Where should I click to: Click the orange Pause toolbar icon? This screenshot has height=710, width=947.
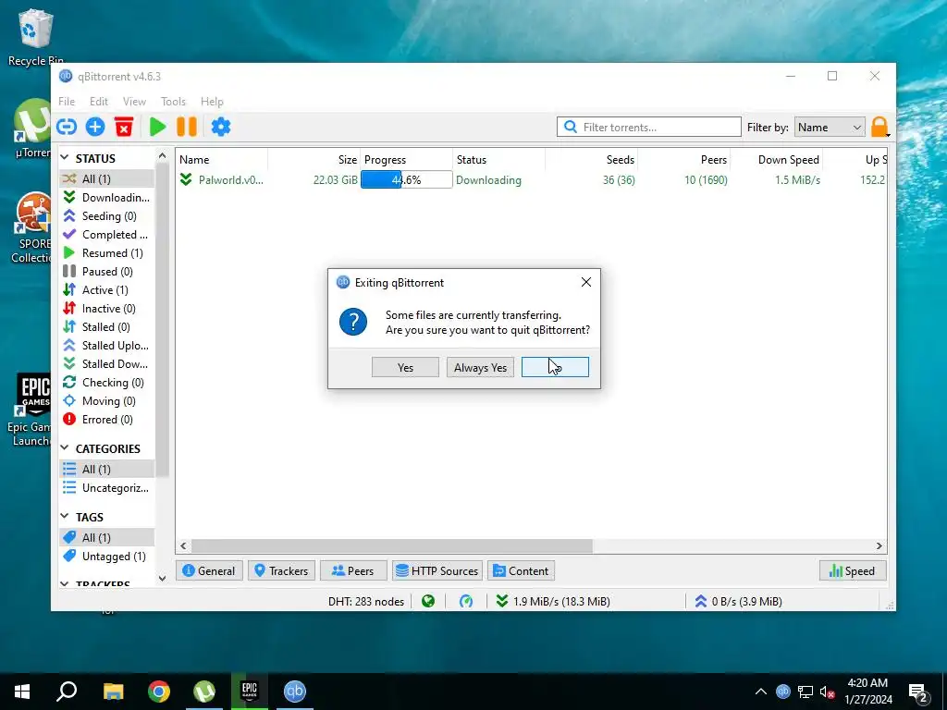point(187,127)
